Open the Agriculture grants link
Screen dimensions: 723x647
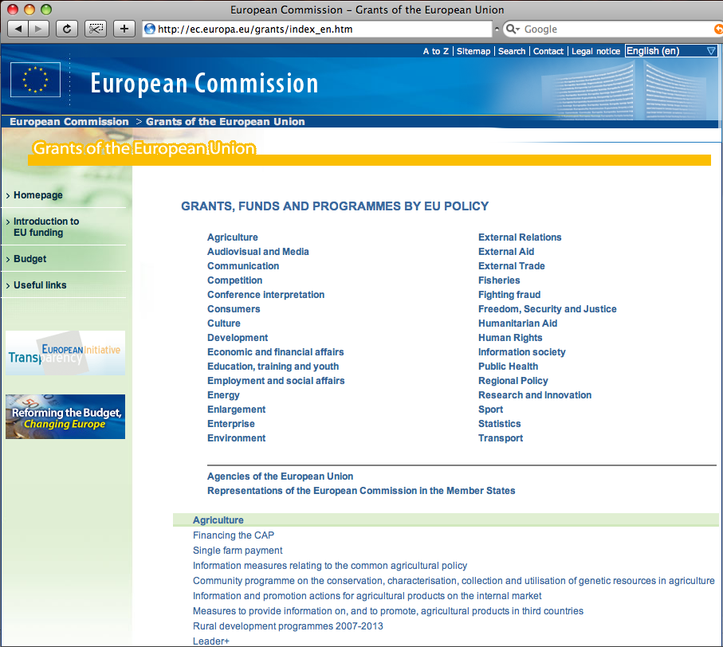pos(232,237)
